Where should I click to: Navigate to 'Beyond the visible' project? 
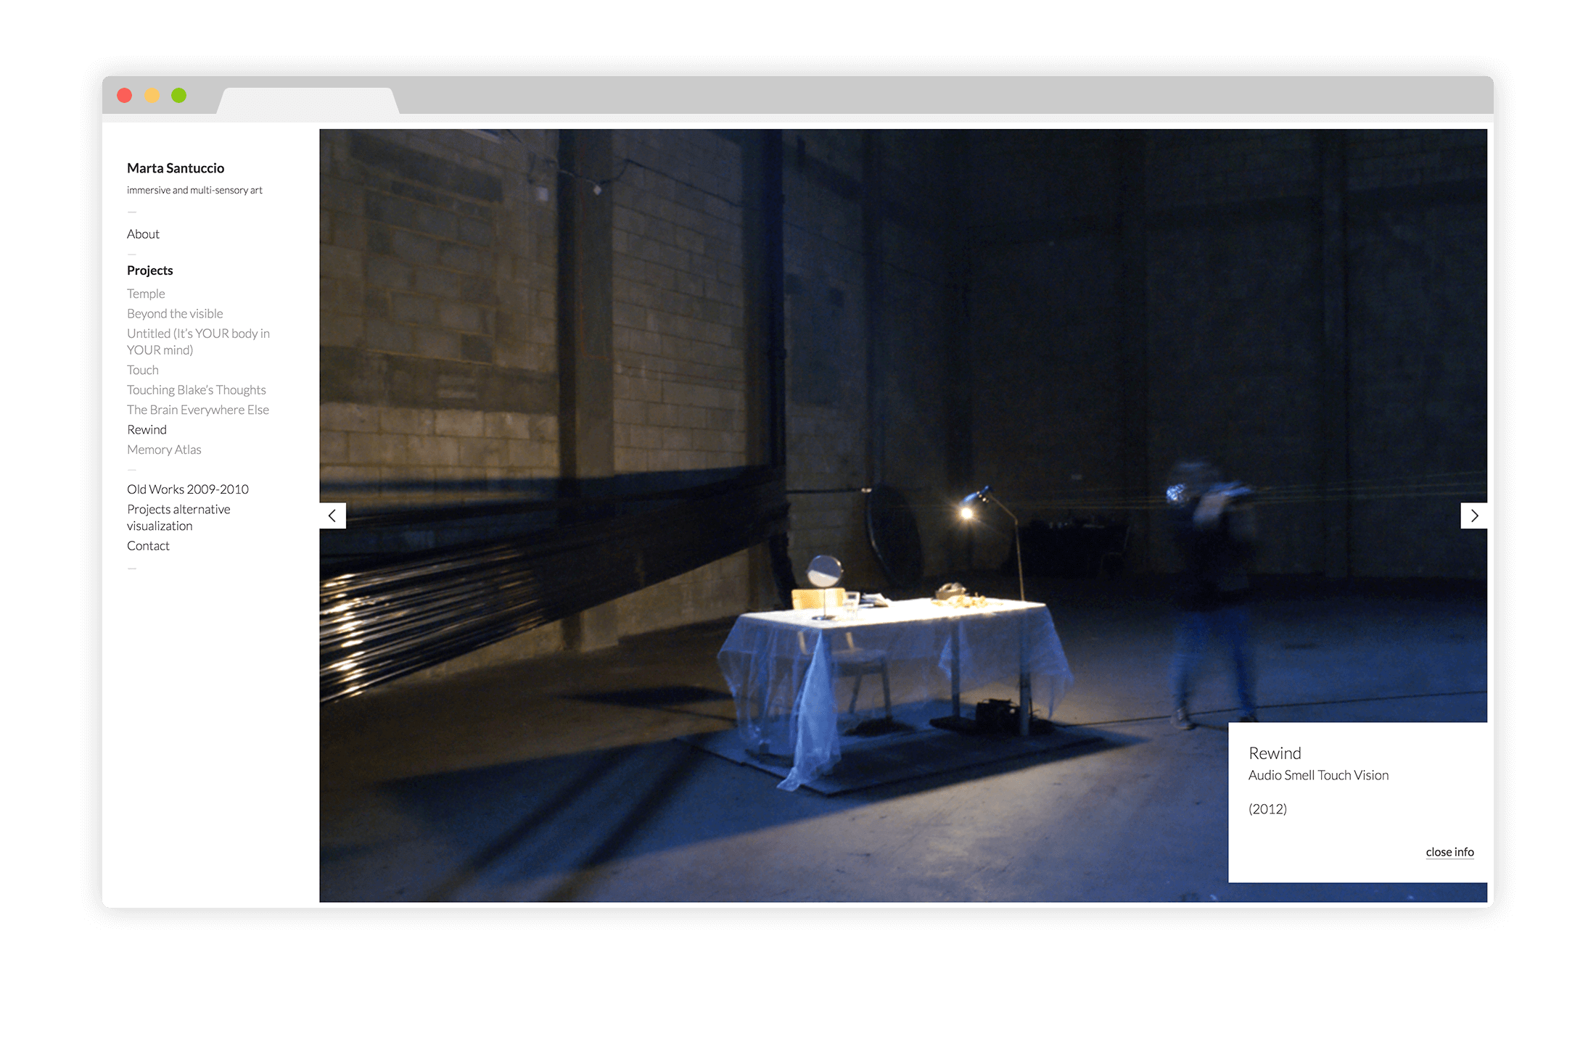175,314
